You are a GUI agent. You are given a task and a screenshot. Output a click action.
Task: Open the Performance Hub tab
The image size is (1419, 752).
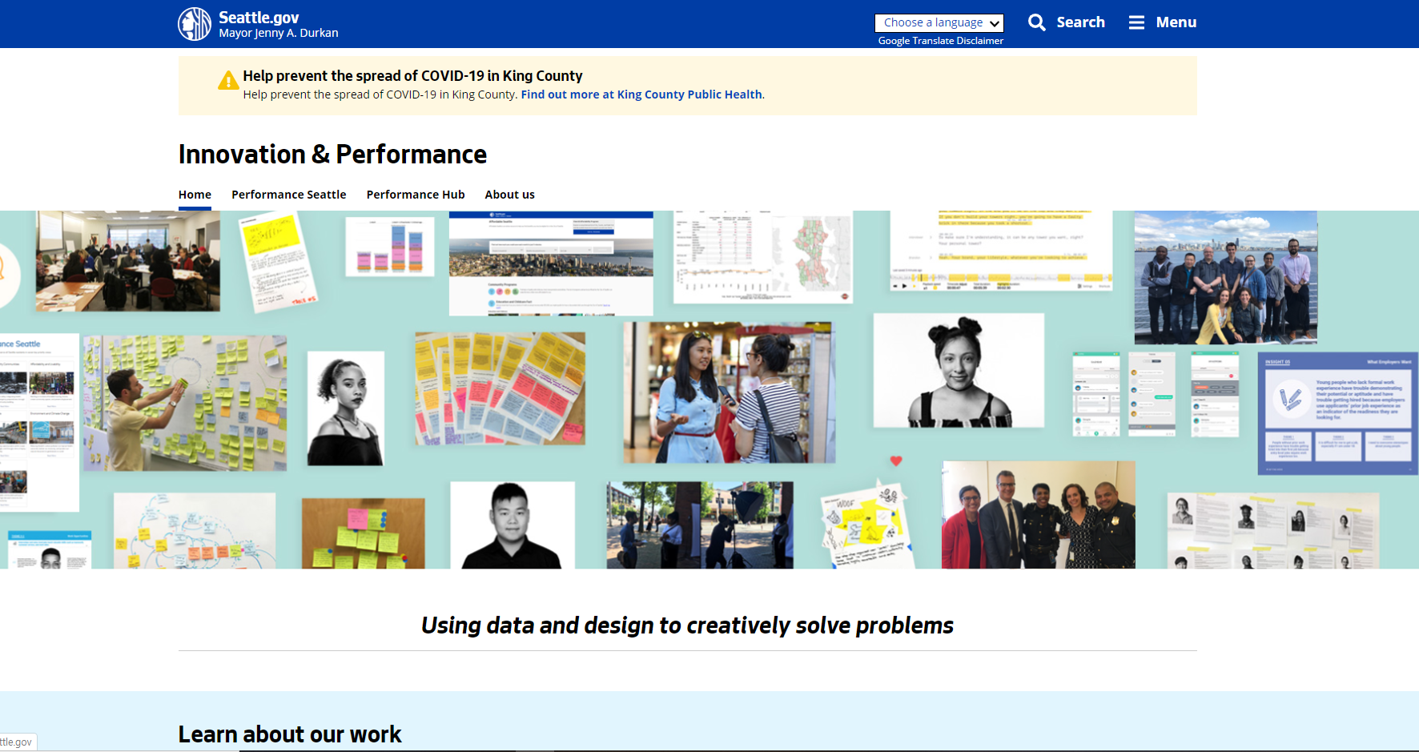pyautogui.click(x=415, y=195)
